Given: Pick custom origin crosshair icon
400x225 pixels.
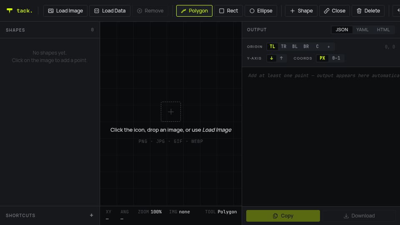Looking at the screenshot, I should point(329,47).
